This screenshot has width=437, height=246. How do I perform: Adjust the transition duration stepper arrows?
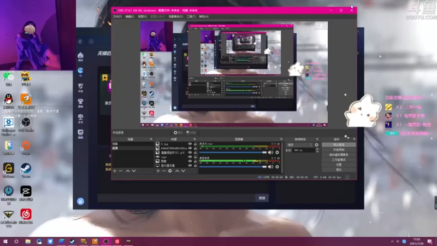point(317,150)
